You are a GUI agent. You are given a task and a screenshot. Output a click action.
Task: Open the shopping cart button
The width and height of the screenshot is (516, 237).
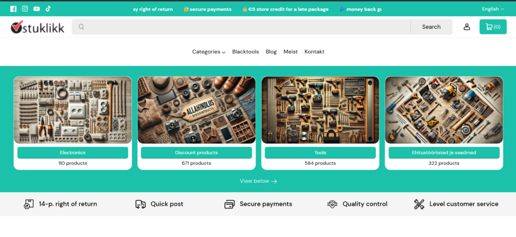[493, 27]
